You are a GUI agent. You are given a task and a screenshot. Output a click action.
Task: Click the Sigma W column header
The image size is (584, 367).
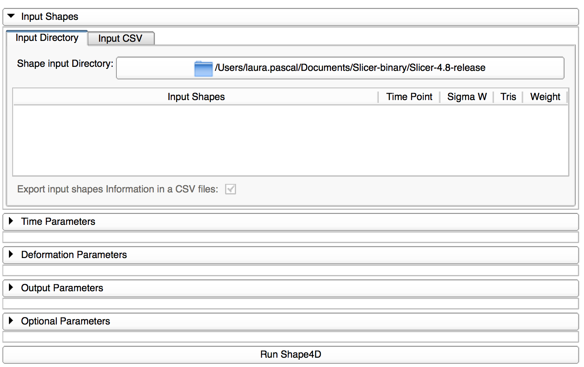[467, 97]
